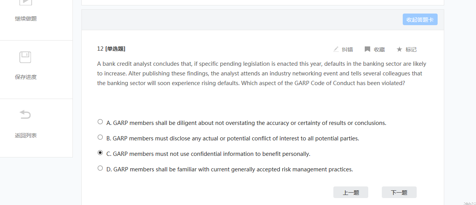This screenshot has height=205, width=476.
Task: Choose radio button C about confidential information
Action: tap(100, 153)
